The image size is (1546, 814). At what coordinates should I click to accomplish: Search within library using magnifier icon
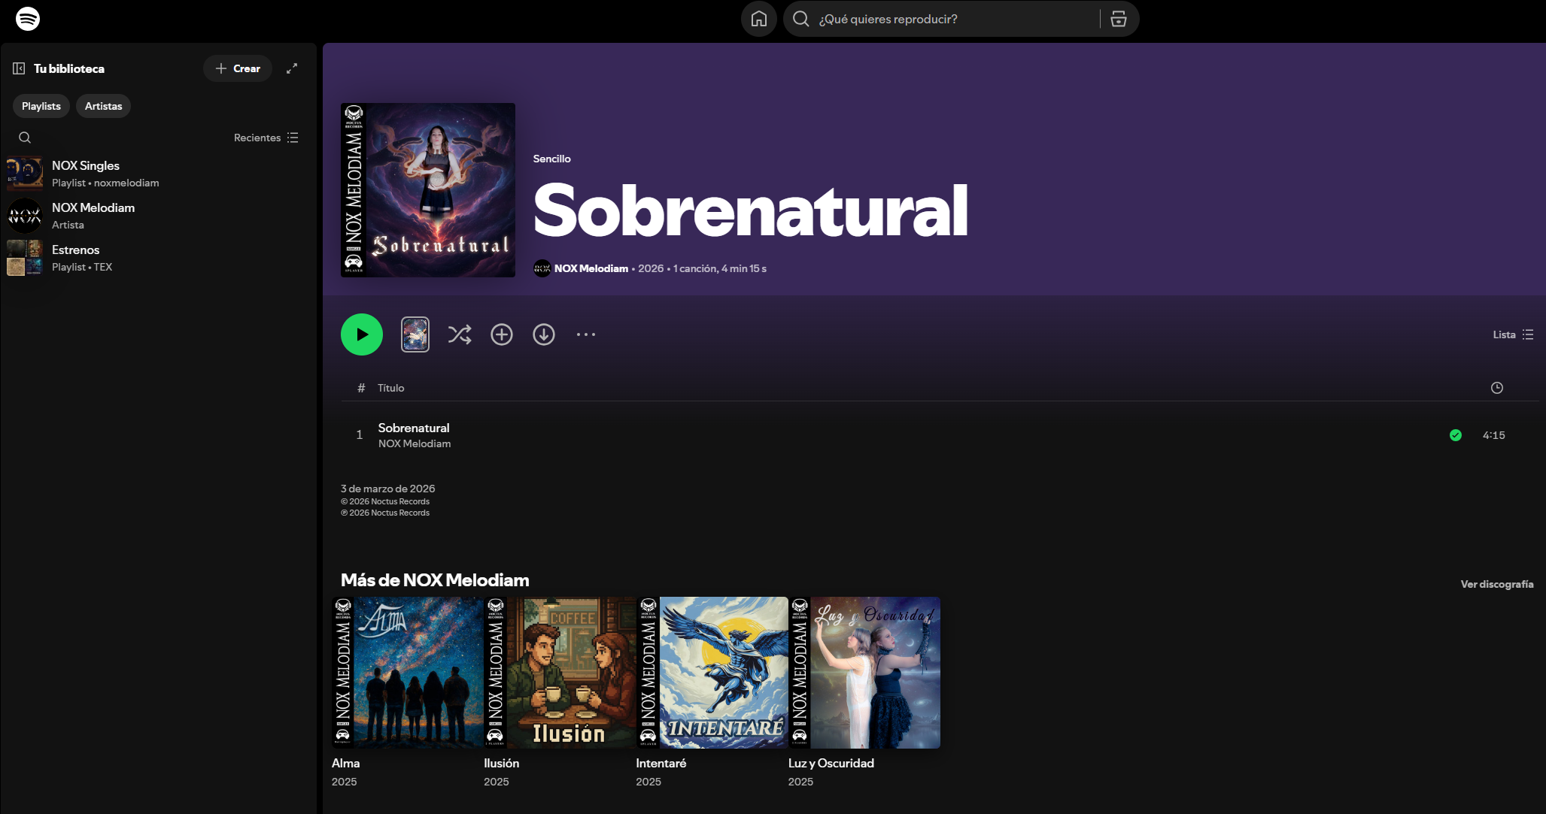pos(25,138)
